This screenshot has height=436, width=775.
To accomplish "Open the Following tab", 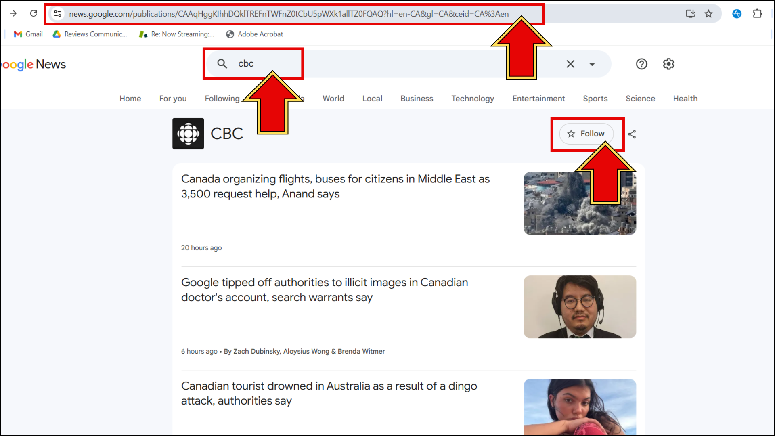I will tap(222, 99).
